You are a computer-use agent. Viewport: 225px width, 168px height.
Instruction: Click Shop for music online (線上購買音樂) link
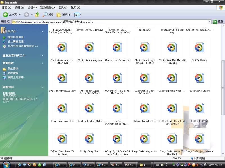15,41
